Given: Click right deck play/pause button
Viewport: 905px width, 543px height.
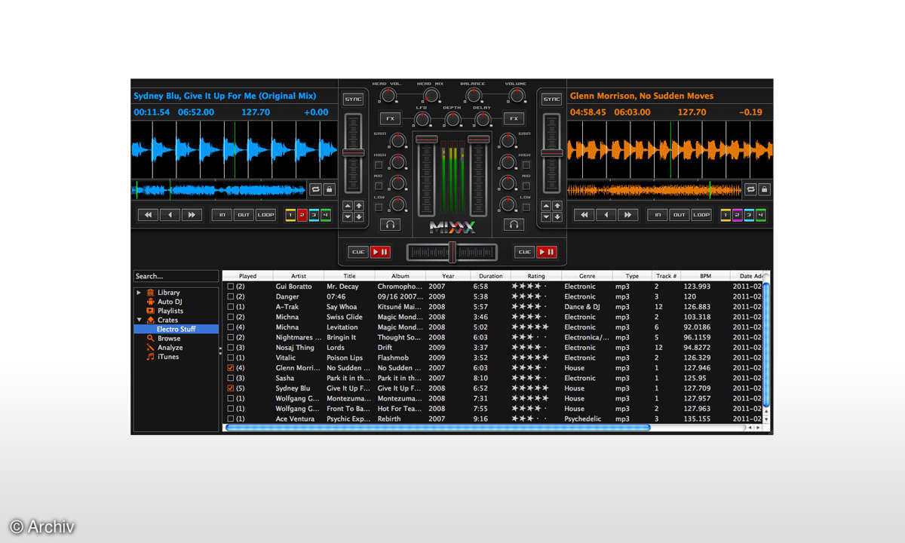Looking at the screenshot, I should point(547,252).
